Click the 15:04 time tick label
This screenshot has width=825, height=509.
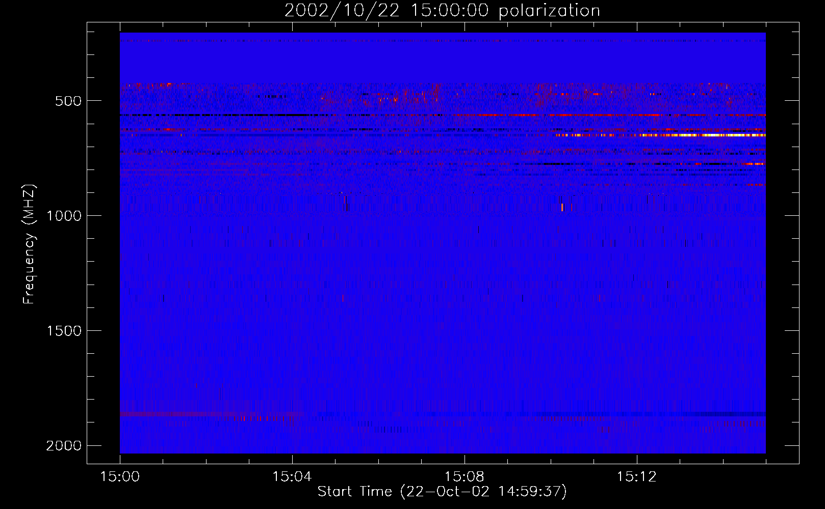(292, 477)
